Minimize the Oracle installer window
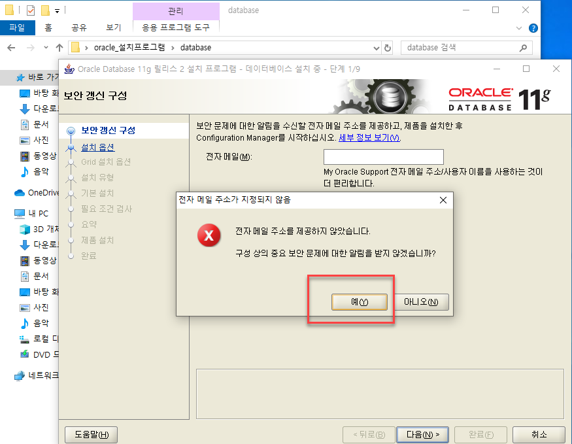 (x=497, y=69)
